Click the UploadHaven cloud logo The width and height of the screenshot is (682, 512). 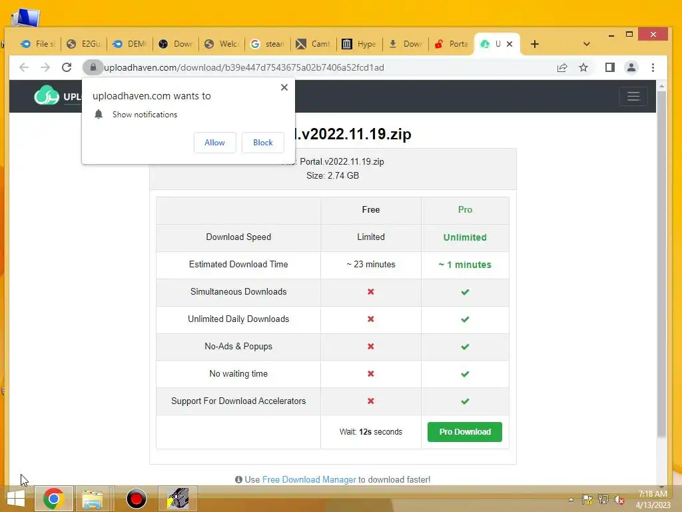(47, 95)
